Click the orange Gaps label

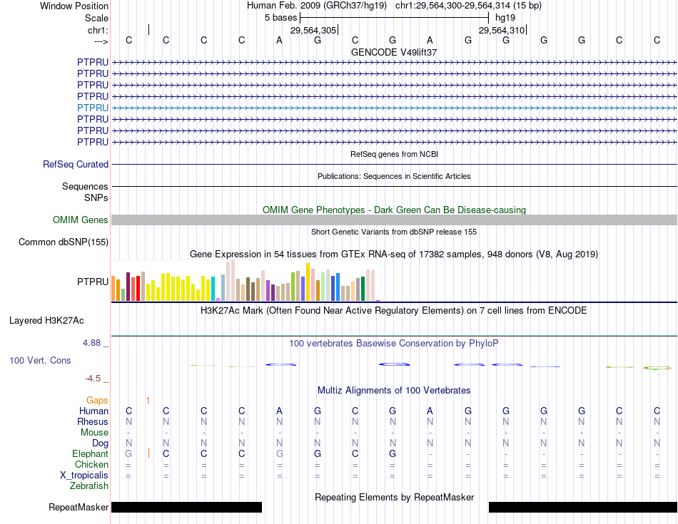[97, 401]
